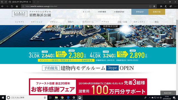
Task: Click the 資料請求 button
Action: click(x=140, y=12)
